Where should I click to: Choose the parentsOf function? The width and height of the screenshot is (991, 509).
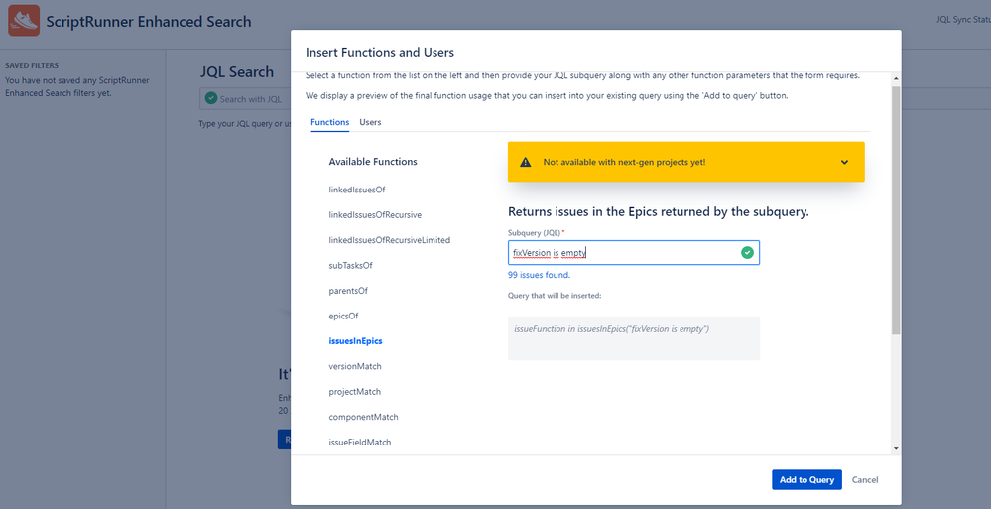[349, 291]
